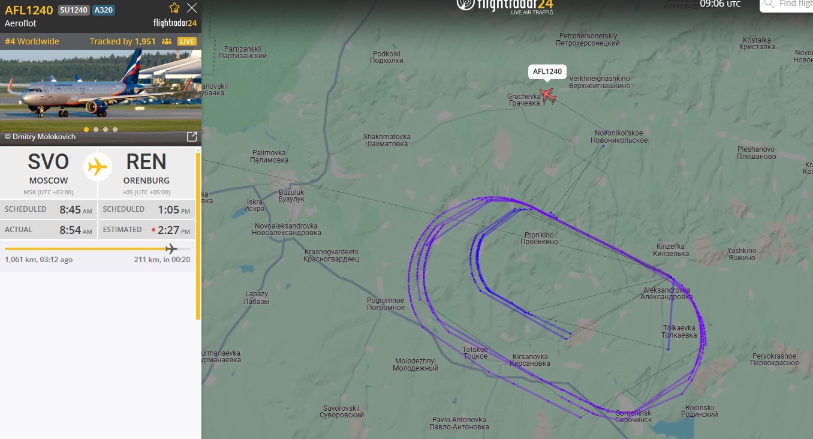
Task: Click the flight progress bar plane marker
Action: (x=171, y=248)
